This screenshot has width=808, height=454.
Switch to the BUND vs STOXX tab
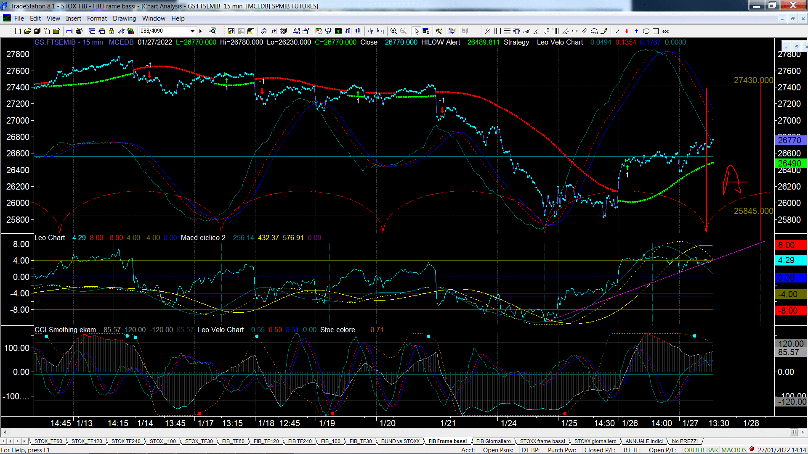pos(400,441)
